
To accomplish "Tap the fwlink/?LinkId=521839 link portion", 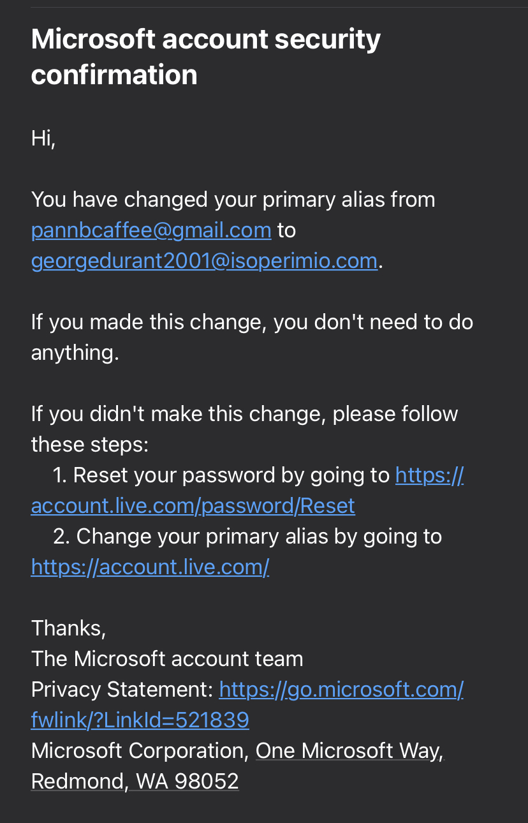I will click(140, 720).
